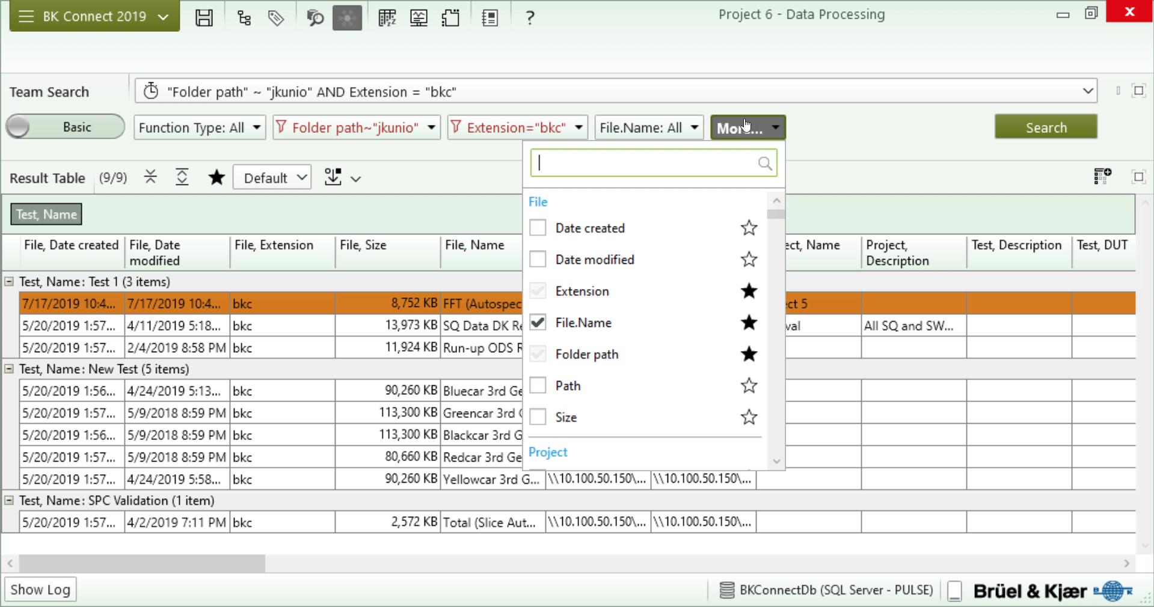
Task: Open the help question mark icon
Action: point(529,18)
